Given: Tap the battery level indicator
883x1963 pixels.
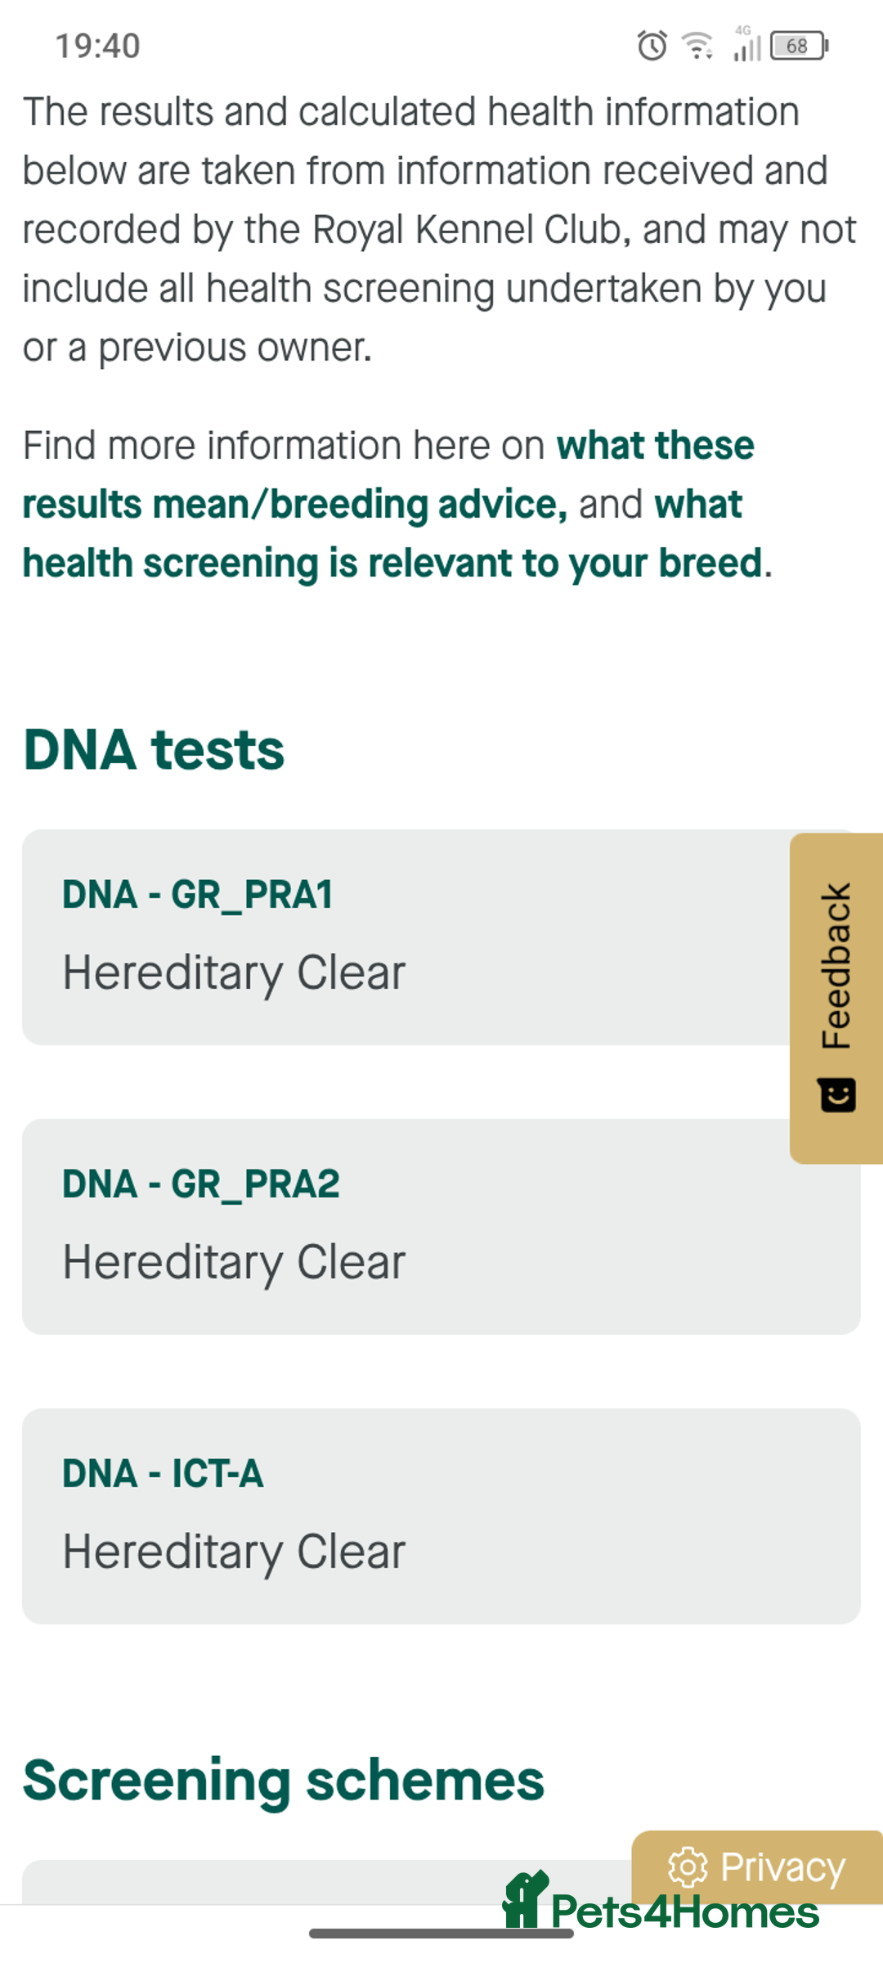Looking at the screenshot, I should pos(799,46).
